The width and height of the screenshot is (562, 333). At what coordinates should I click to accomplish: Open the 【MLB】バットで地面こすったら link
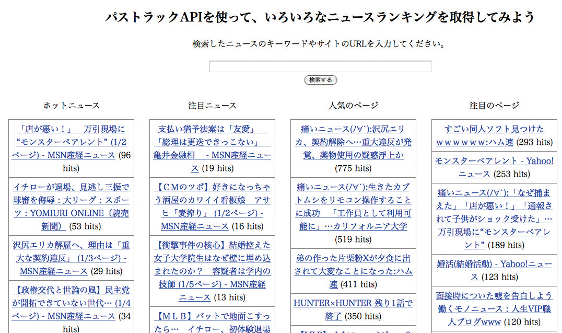(212, 316)
